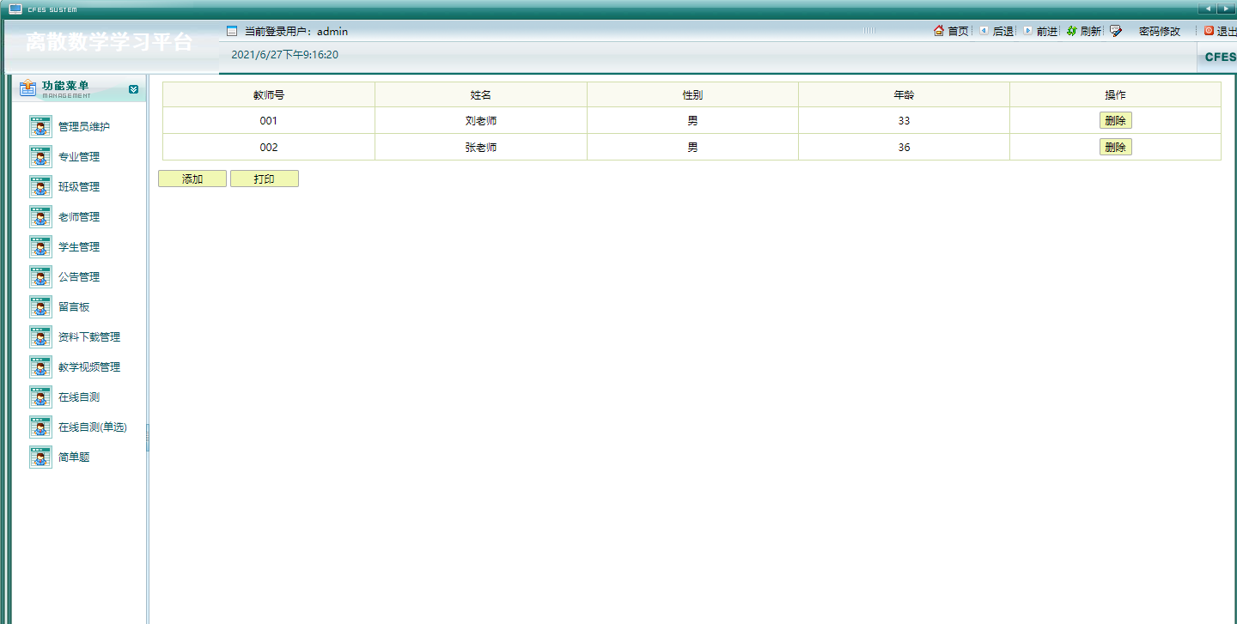Click teacher number cell 001
This screenshot has width=1237, height=624.
269,121
